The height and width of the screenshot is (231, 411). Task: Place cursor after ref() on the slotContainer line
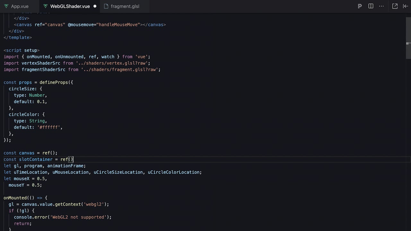[74, 159]
